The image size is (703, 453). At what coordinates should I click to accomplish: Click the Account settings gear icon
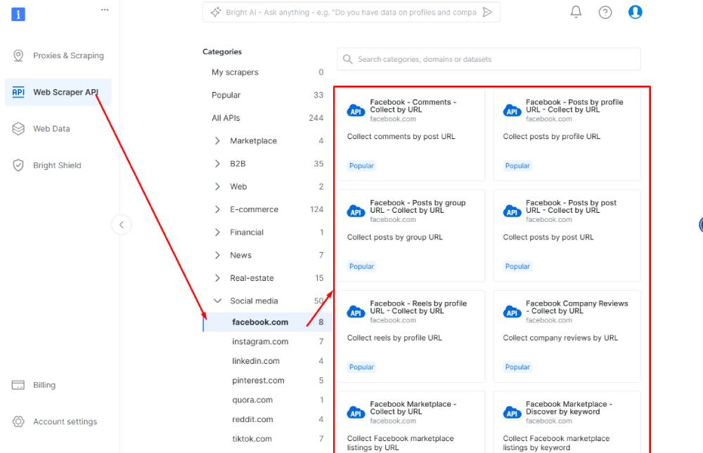(x=18, y=421)
